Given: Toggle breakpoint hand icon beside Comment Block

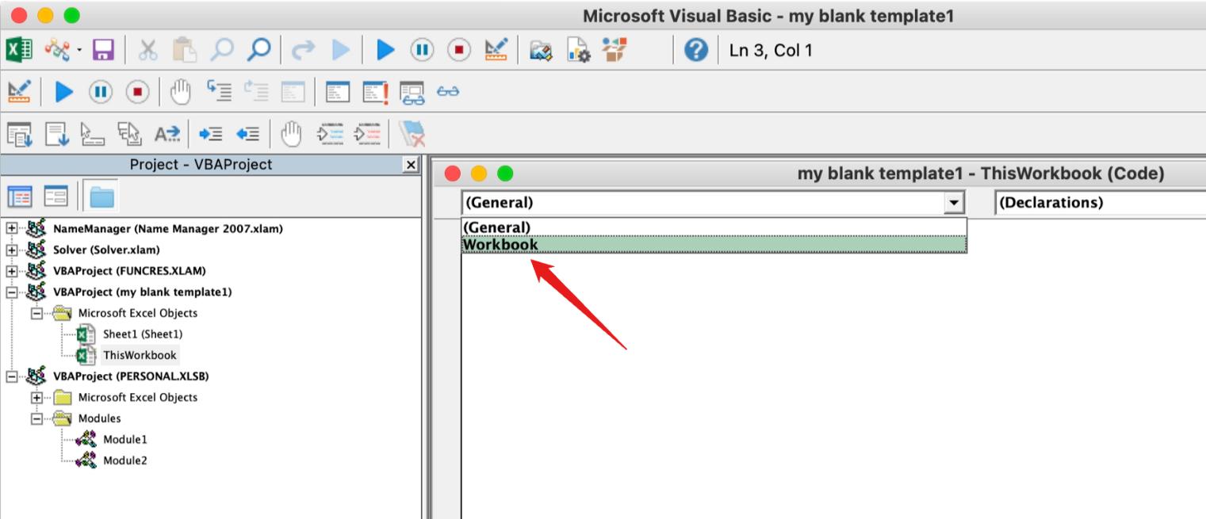Looking at the screenshot, I should [x=293, y=134].
